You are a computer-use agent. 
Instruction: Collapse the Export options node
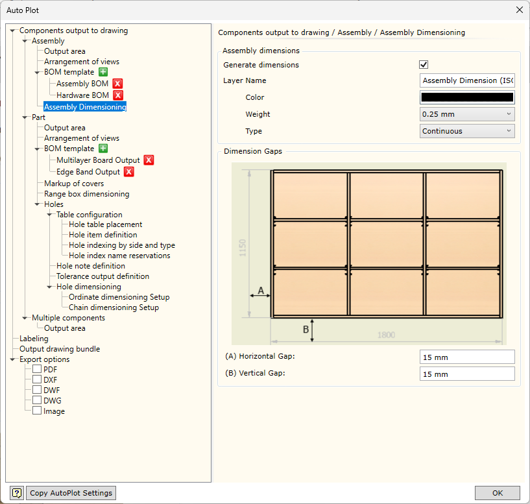12,359
